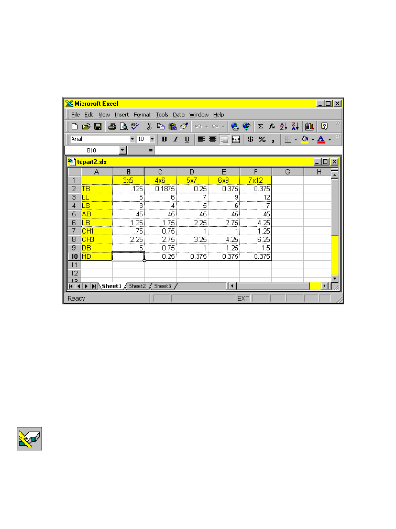Viewport: 396px width, 529px height.
Task: Click the Edit Formula equals button
Action: (151, 150)
